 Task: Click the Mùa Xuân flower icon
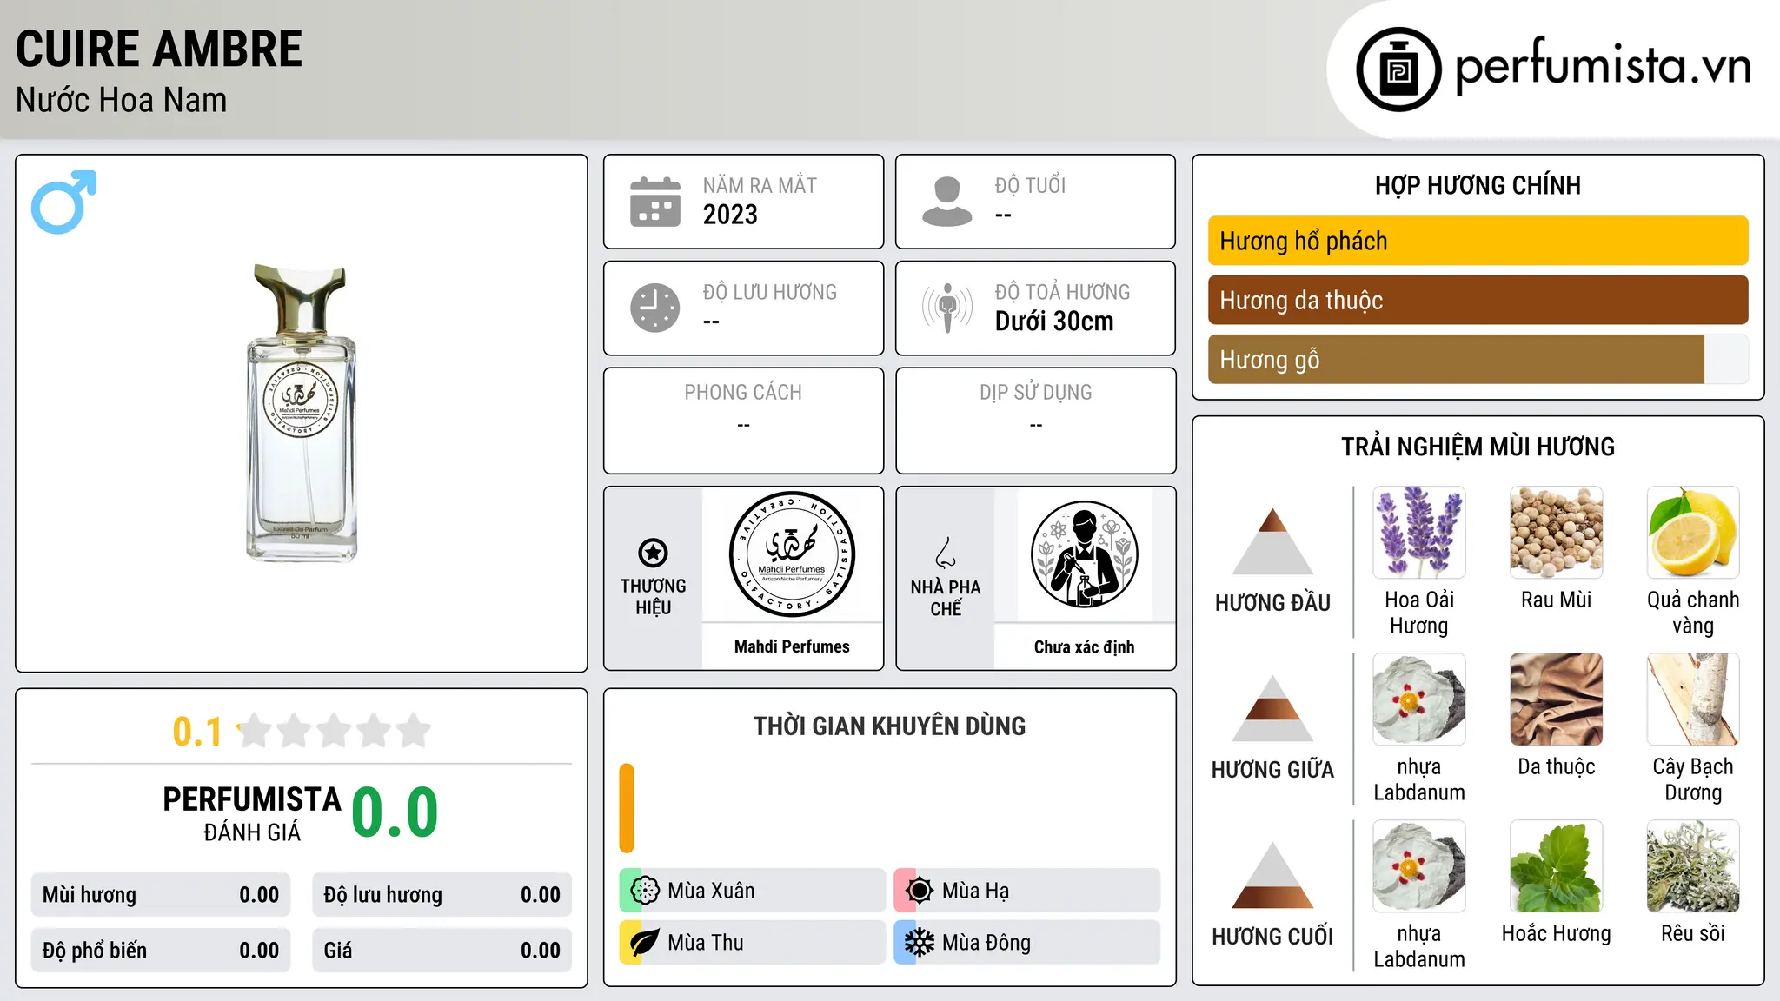645,891
